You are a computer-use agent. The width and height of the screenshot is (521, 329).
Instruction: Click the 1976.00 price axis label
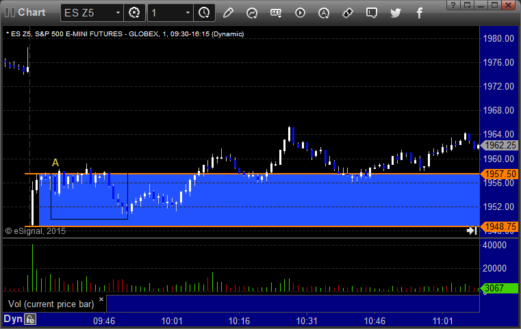(498, 62)
